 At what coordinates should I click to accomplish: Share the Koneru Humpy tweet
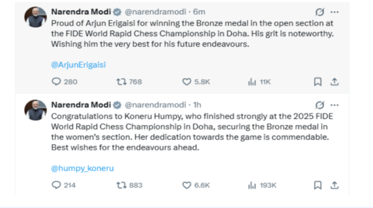point(334,185)
